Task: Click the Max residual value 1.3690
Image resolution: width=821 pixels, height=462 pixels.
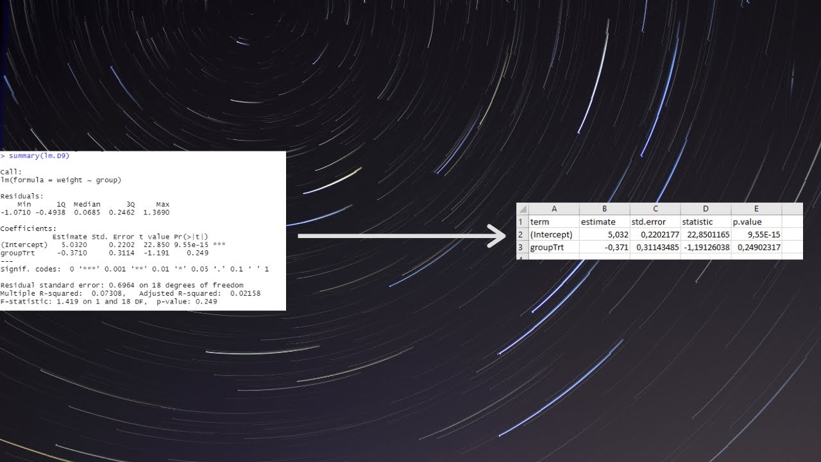Action: click(157, 212)
